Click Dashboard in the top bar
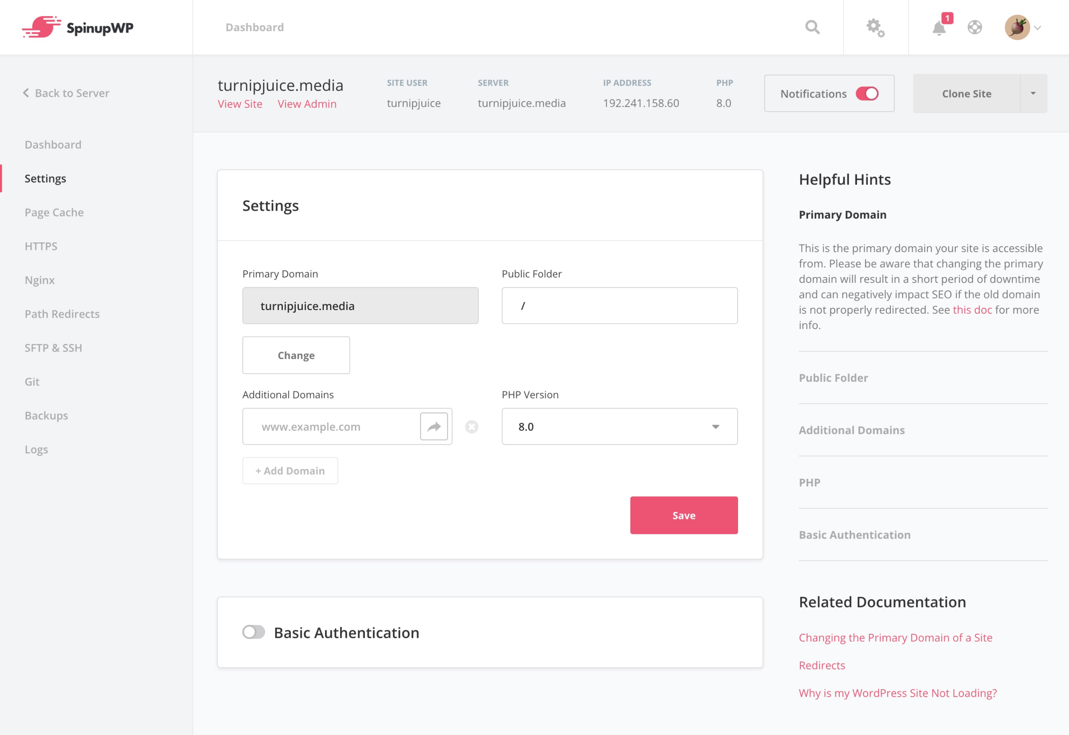The width and height of the screenshot is (1069, 735). pyautogui.click(x=255, y=27)
